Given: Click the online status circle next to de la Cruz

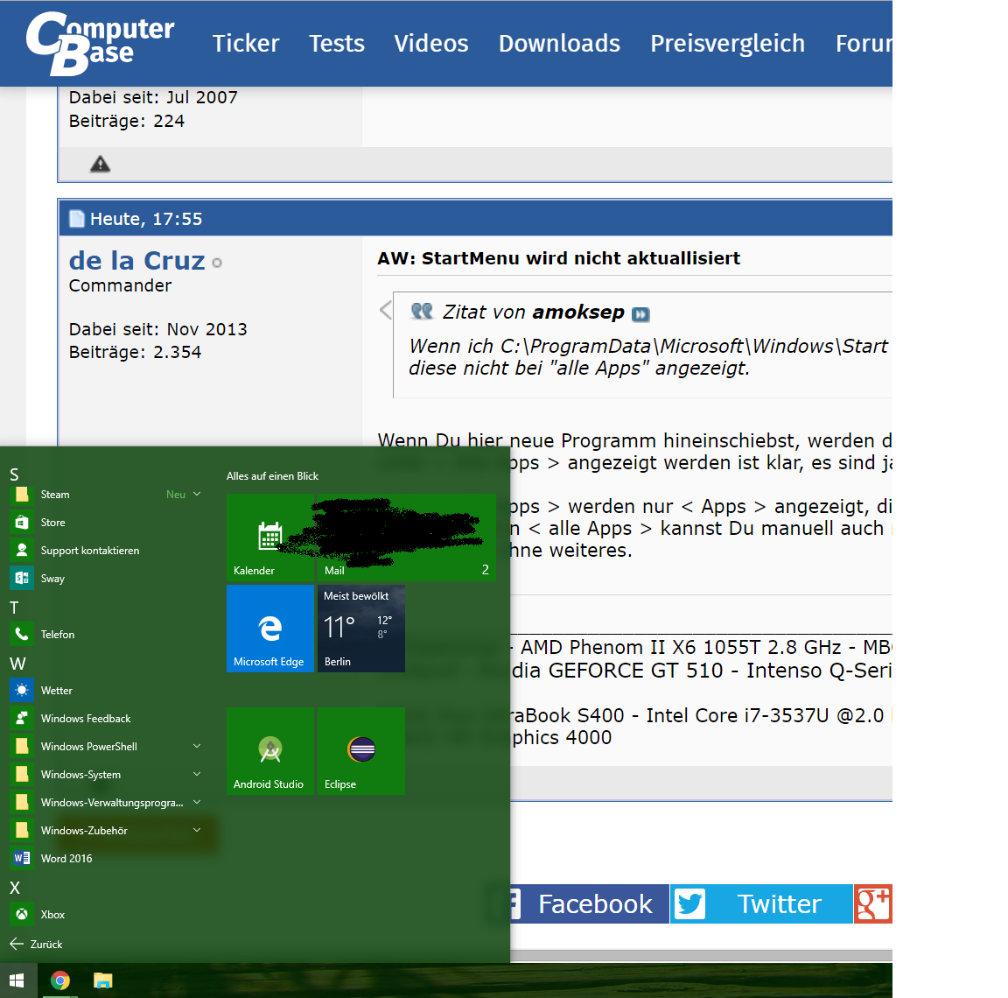Looking at the screenshot, I should click(x=217, y=263).
